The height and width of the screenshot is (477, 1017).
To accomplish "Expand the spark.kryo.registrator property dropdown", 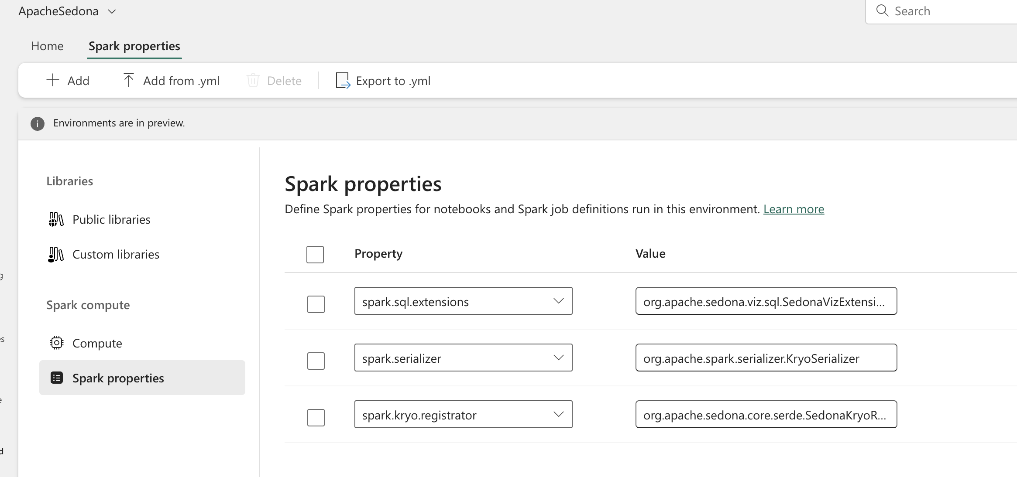I will 558,414.
